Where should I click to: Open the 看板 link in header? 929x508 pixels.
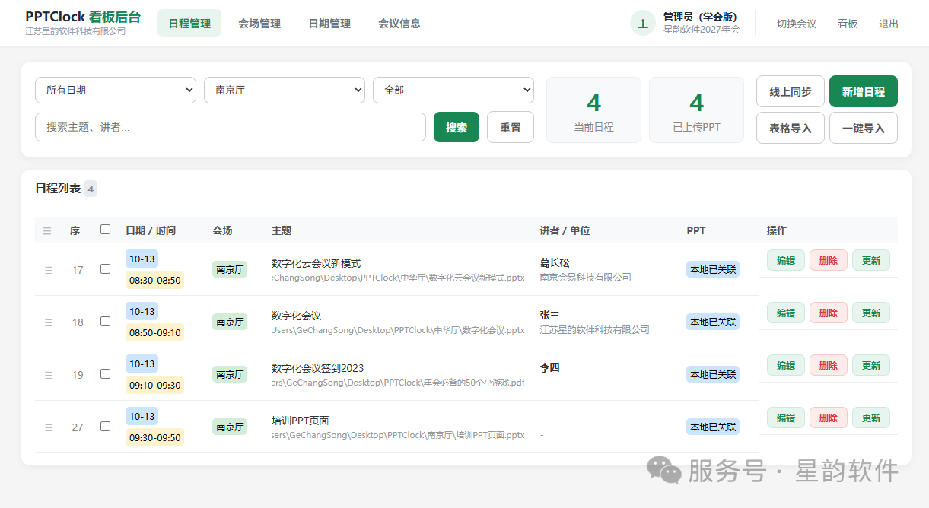pos(848,24)
